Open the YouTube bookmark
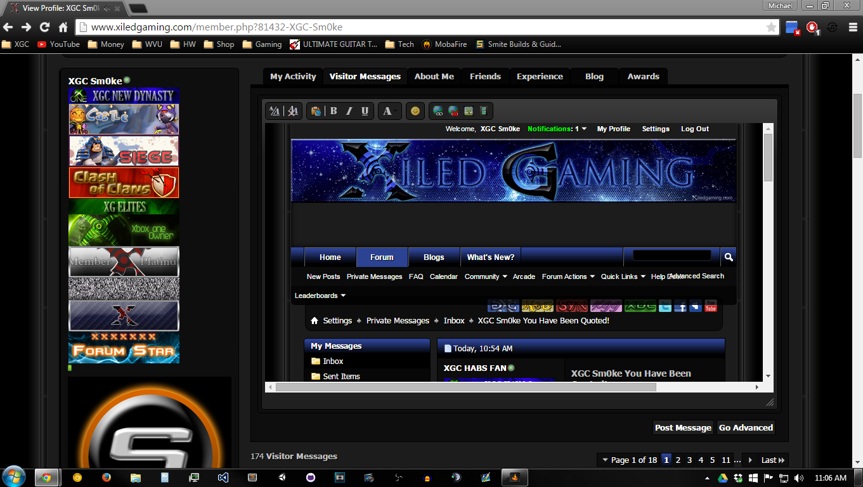Viewport: 863px width, 487px height. [58, 44]
